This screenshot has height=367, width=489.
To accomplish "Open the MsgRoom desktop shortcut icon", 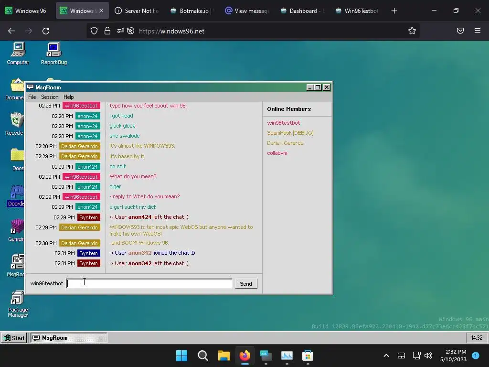I will tap(16, 266).
